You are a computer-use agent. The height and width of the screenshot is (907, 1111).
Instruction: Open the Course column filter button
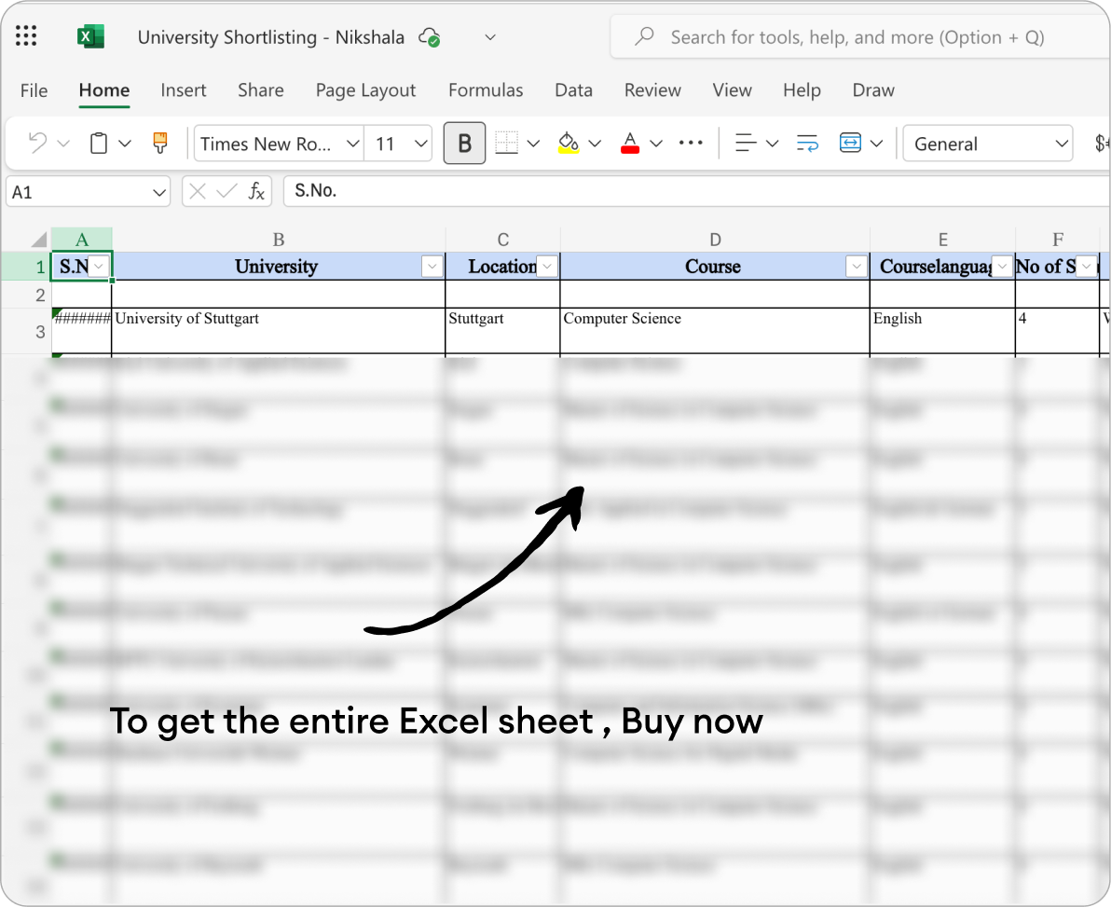pyautogui.click(x=857, y=267)
